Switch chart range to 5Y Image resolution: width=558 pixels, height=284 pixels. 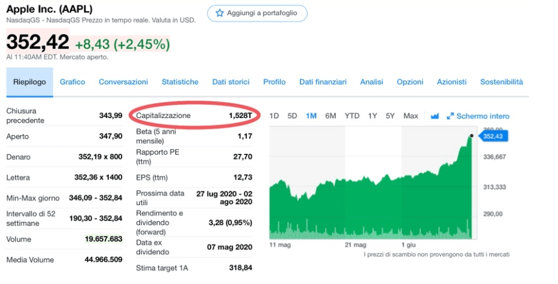(390, 116)
